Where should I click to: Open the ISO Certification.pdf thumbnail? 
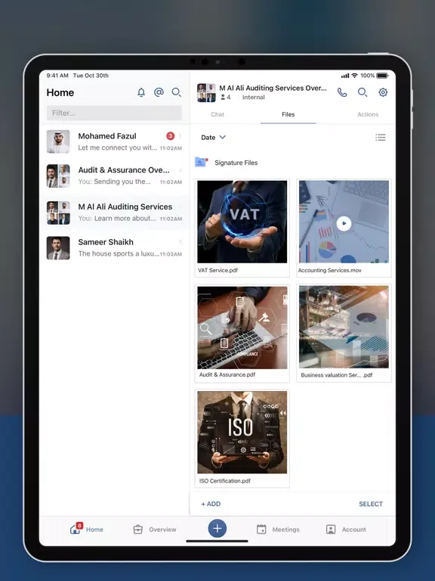[242, 432]
